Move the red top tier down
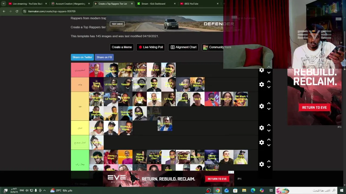This screenshot has width=346, height=194. click(x=269, y=73)
